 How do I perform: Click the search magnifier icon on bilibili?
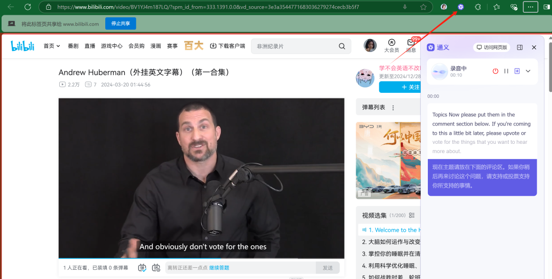[x=342, y=46]
